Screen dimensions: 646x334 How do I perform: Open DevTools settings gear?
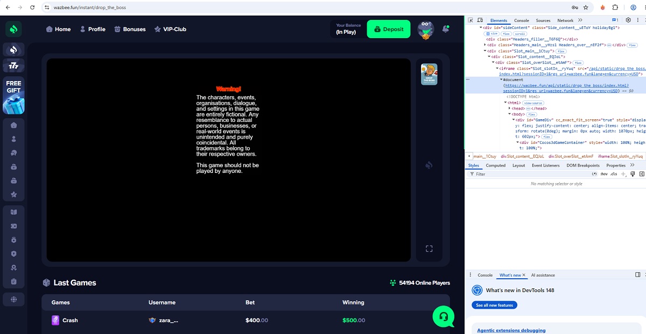click(x=628, y=20)
